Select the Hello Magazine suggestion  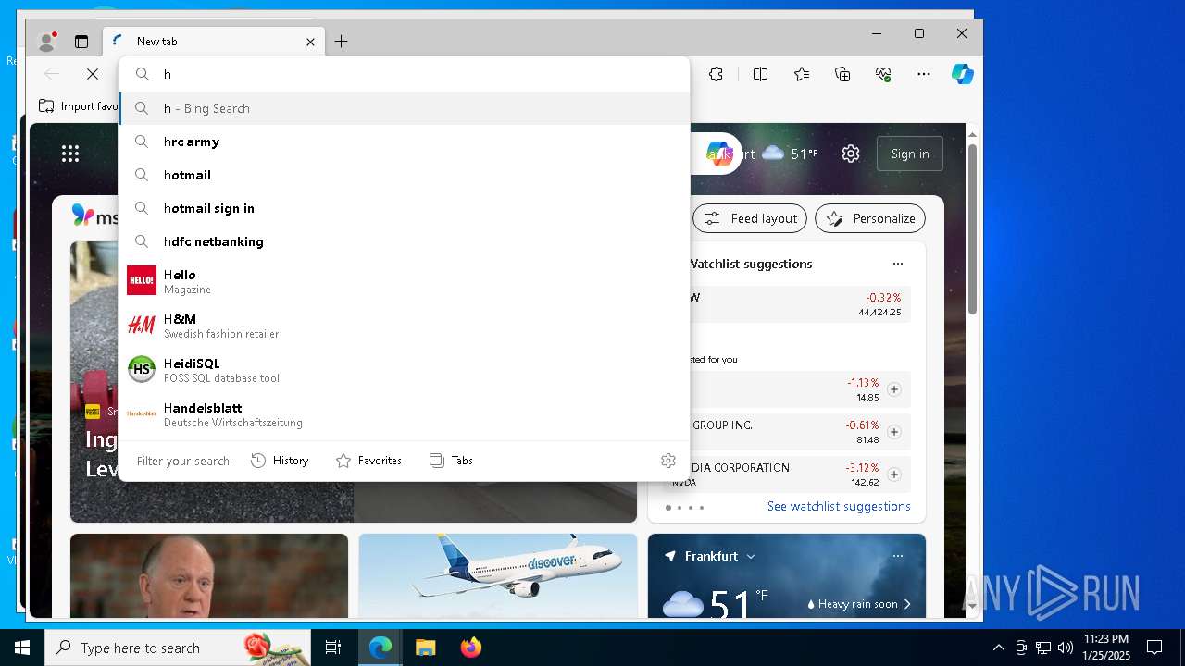coord(405,280)
